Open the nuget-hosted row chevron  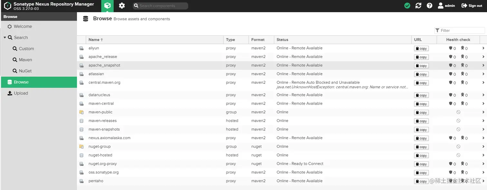click(483, 155)
